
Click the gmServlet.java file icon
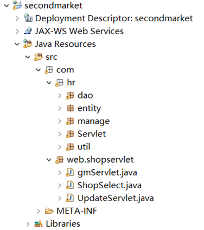point(70,172)
